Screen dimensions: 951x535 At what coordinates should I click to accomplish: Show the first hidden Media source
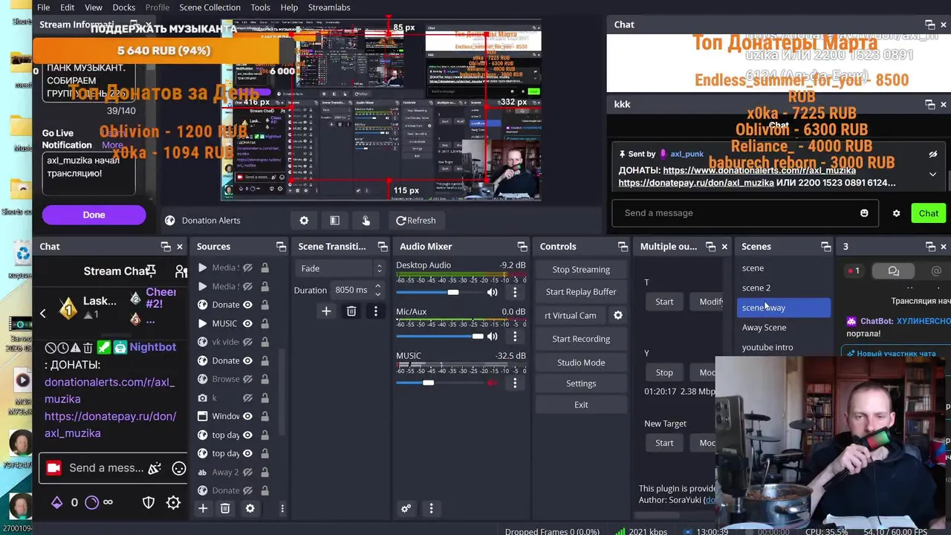tap(247, 267)
